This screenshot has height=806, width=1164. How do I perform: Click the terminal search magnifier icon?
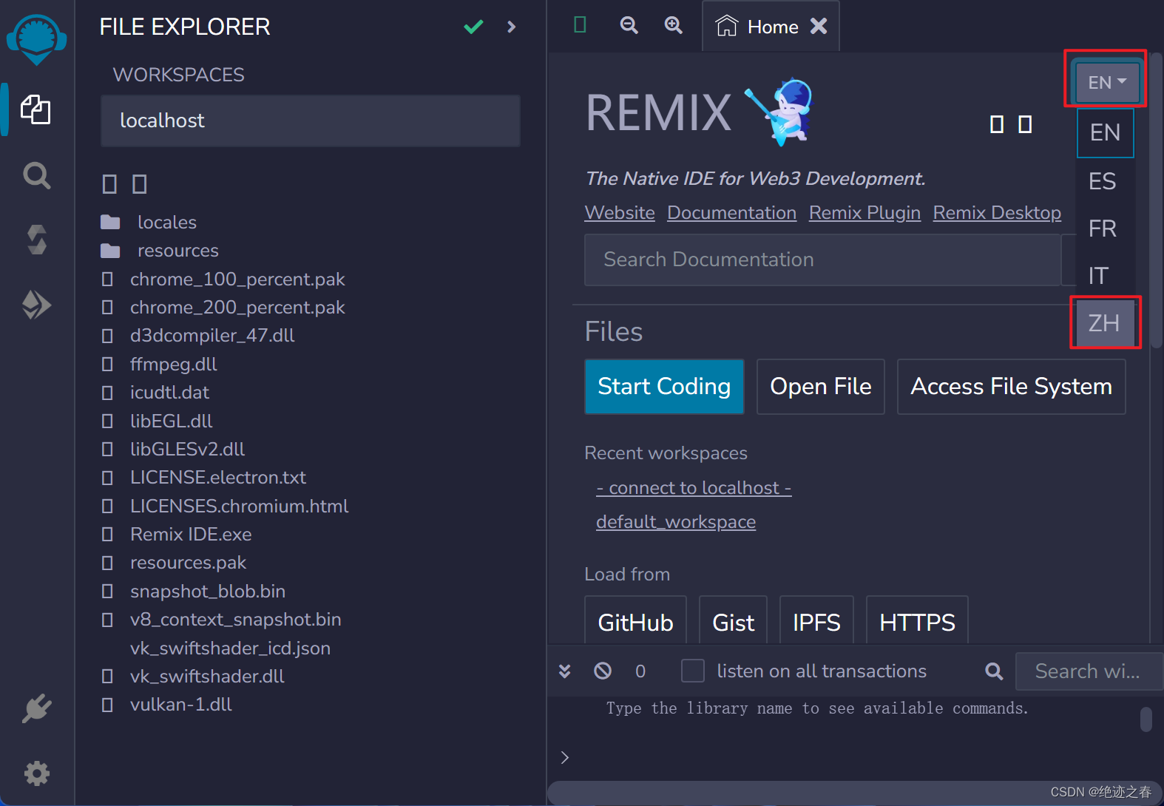point(994,671)
